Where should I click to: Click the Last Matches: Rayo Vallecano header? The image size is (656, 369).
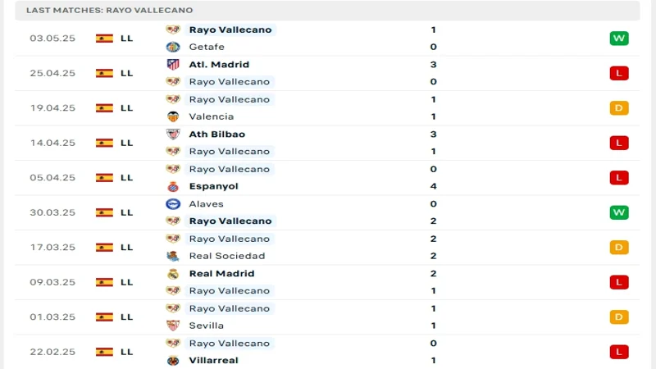tap(110, 10)
